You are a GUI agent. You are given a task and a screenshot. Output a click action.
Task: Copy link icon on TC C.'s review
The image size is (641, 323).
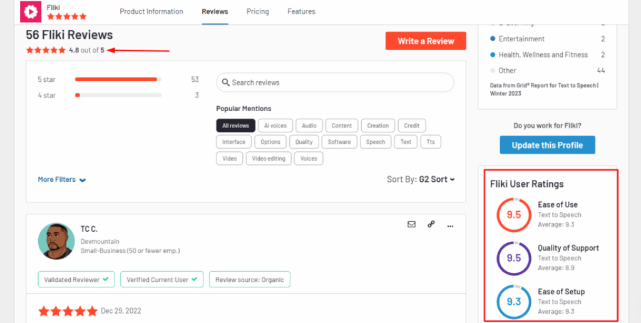point(431,224)
